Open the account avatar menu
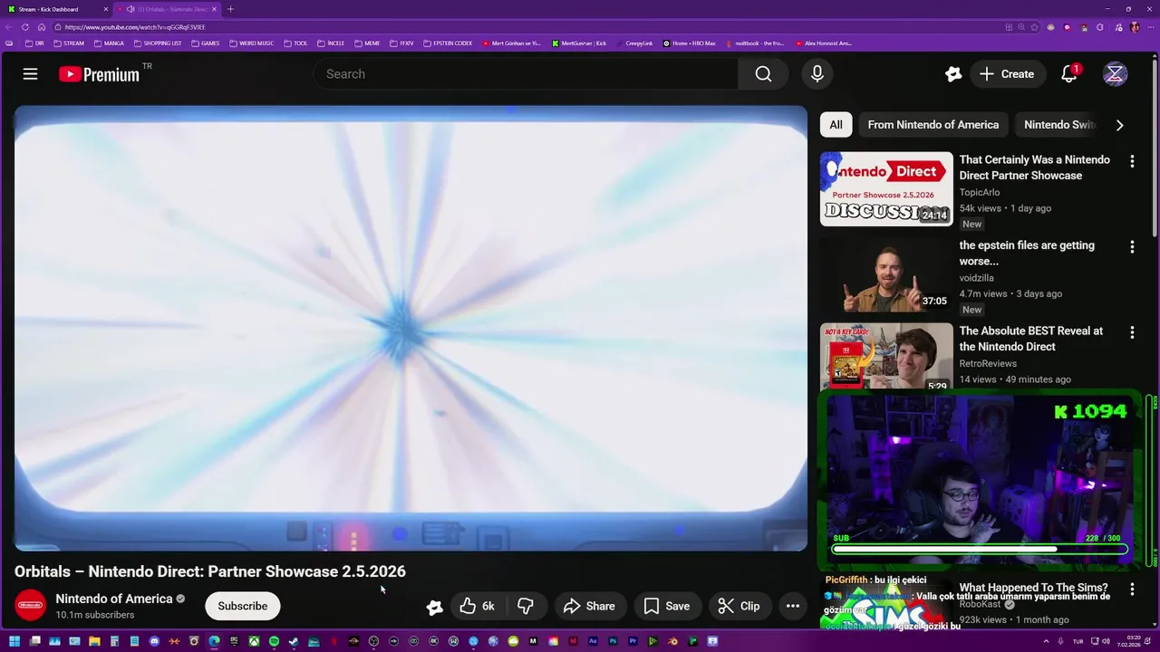Screen dimensions: 1160x652 pyautogui.click(x=1115, y=74)
